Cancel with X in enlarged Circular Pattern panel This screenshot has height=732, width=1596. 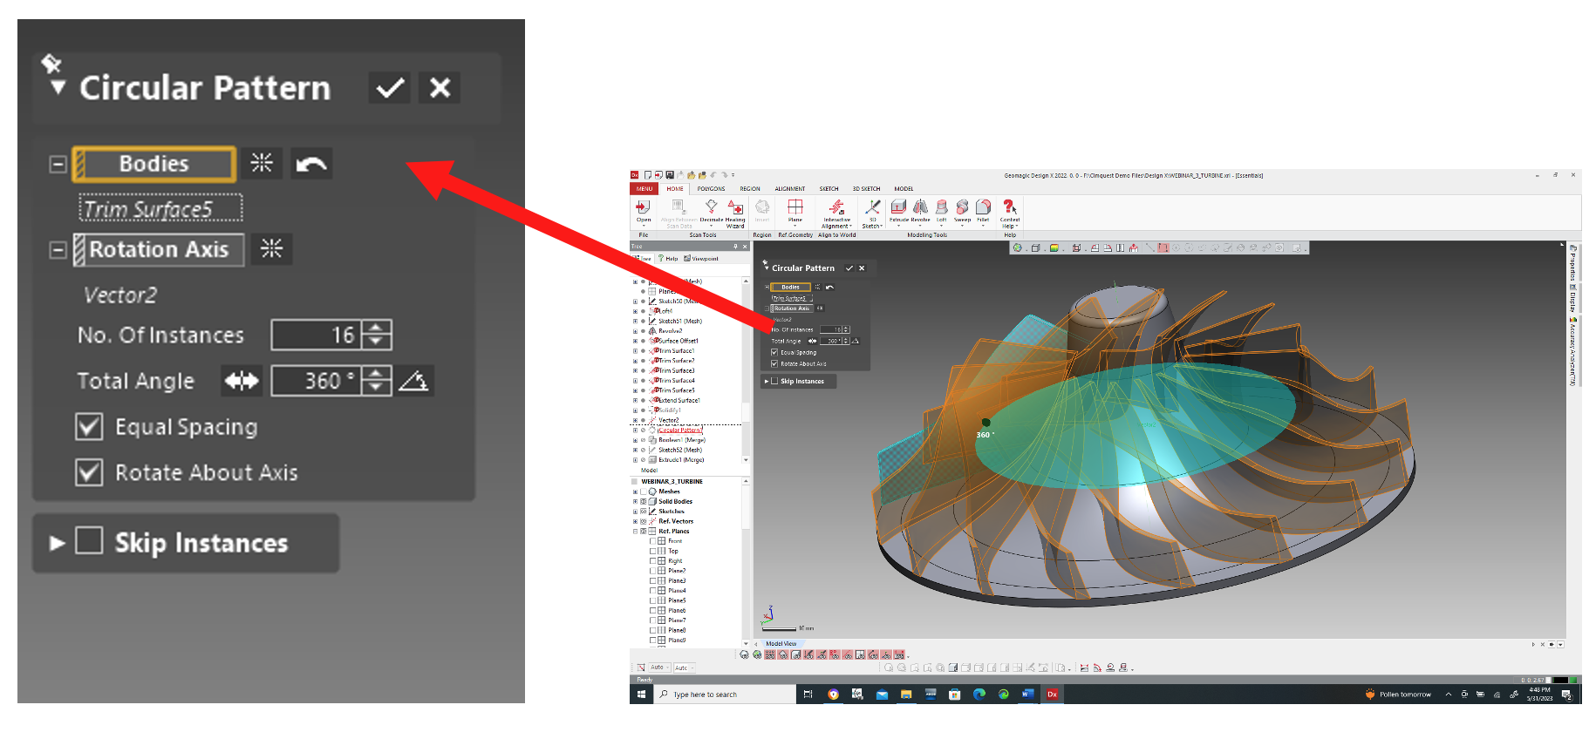(x=440, y=87)
